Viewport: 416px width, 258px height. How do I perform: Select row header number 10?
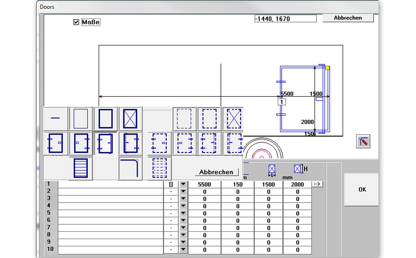(x=50, y=249)
